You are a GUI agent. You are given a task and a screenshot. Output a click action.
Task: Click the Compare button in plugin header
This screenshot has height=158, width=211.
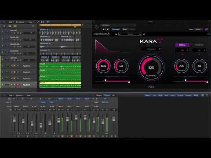116,29
